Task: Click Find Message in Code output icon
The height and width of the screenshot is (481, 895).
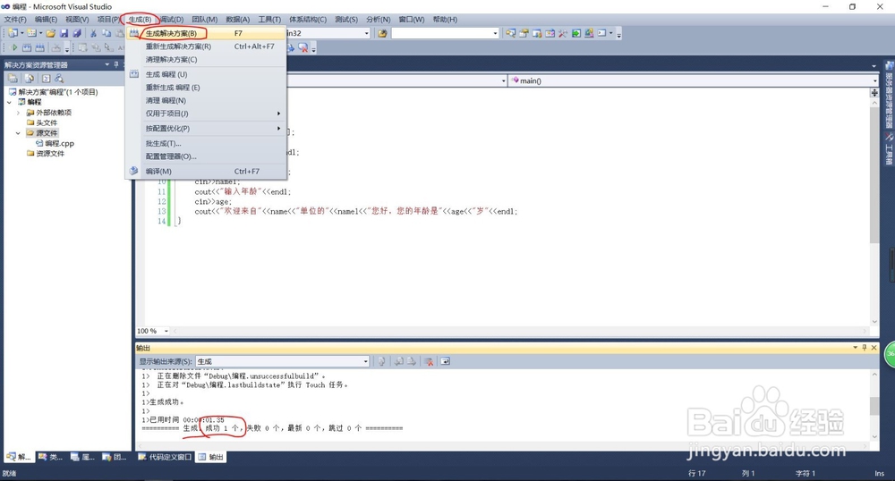Action: point(381,361)
